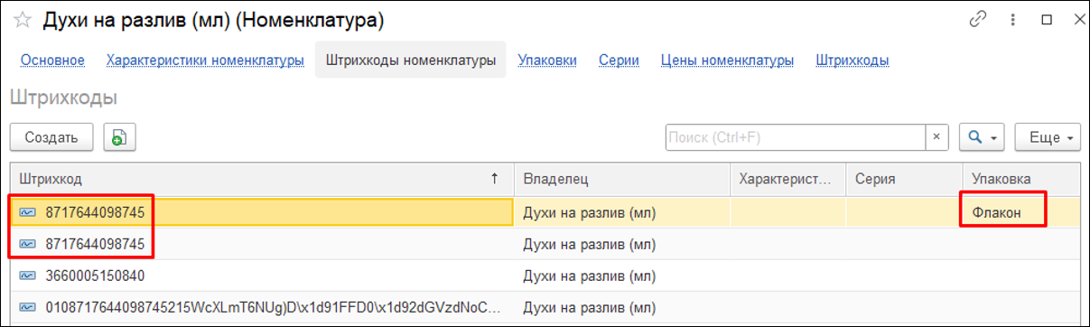The width and height of the screenshot is (1090, 327).
Task: Focus the Поиск (Ctrl+F) search field
Action: click(x=796, y=137)
